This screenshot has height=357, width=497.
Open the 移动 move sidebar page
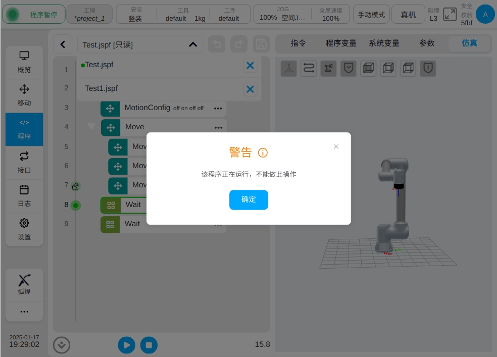click(24, 95)
